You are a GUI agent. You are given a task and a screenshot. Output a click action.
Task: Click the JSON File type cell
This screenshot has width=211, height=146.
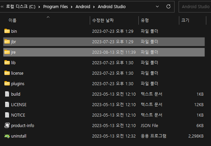pos(149,126)
